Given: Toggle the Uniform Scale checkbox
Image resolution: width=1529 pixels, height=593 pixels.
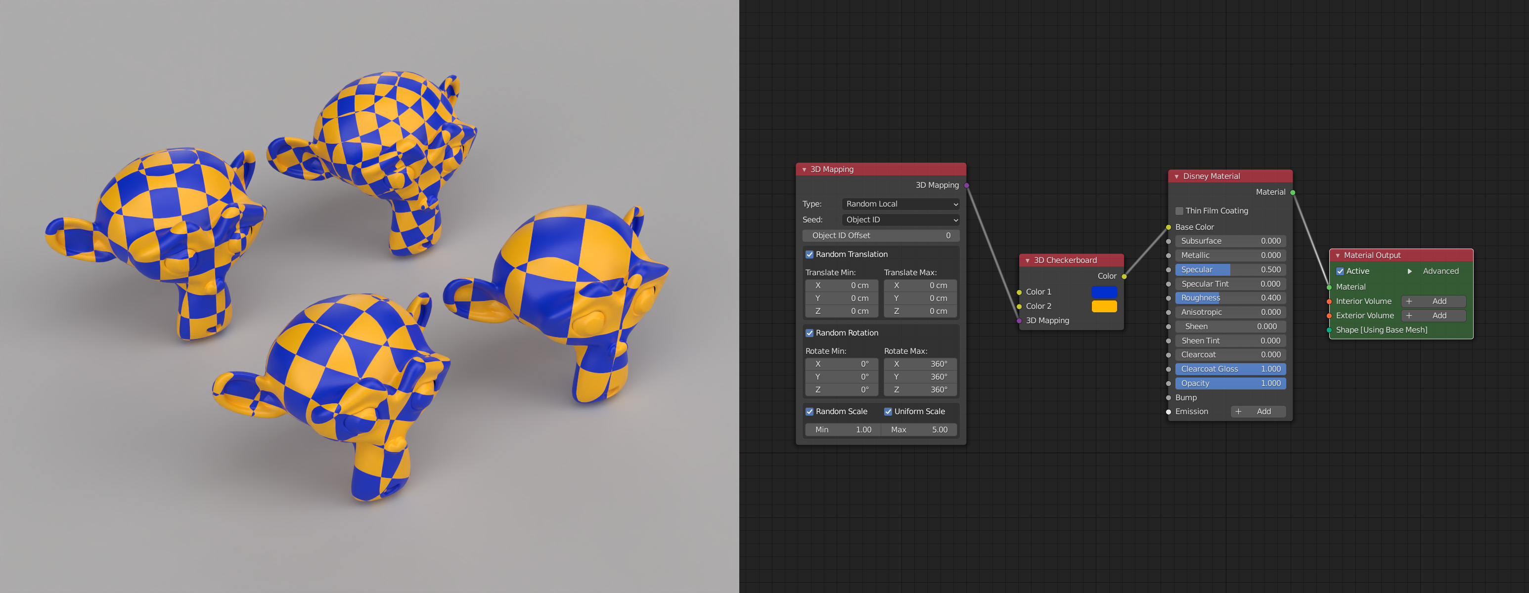Looking at the screenshot, I should click(888, 412).
